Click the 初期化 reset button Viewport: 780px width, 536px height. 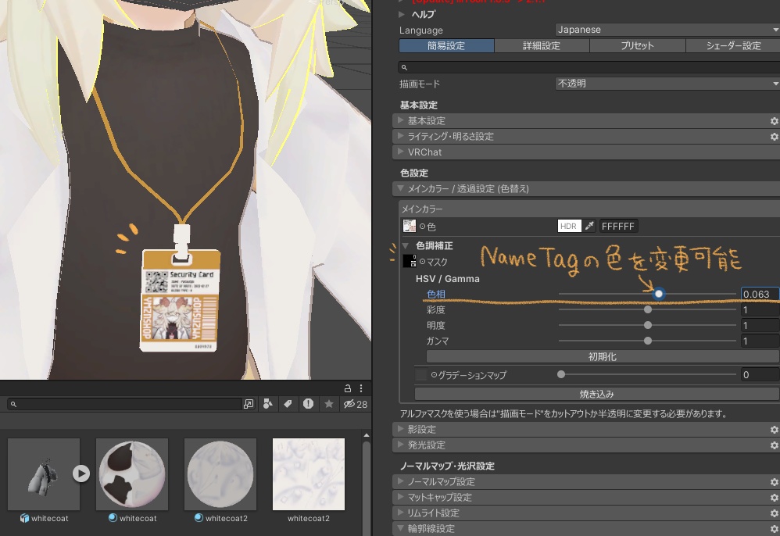click(x=603, y=356)
